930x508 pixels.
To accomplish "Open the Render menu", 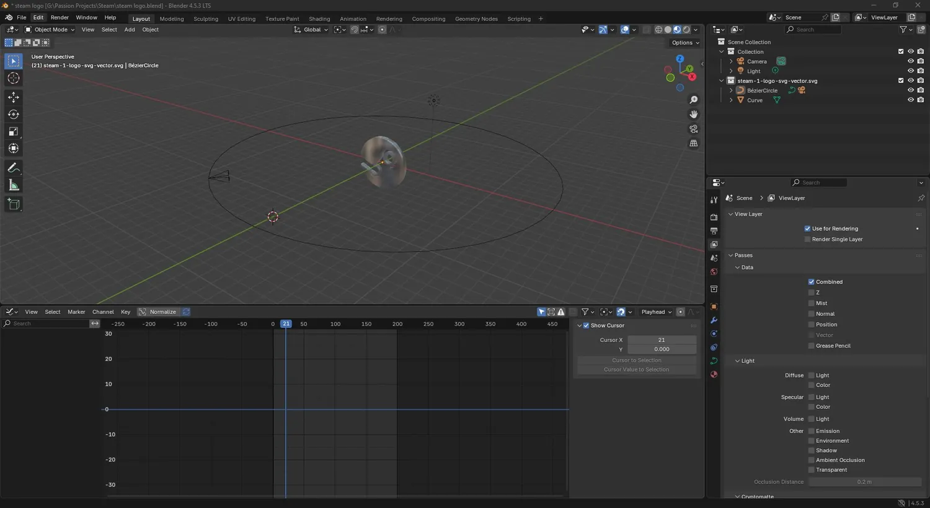I will (x=60, y=17).
